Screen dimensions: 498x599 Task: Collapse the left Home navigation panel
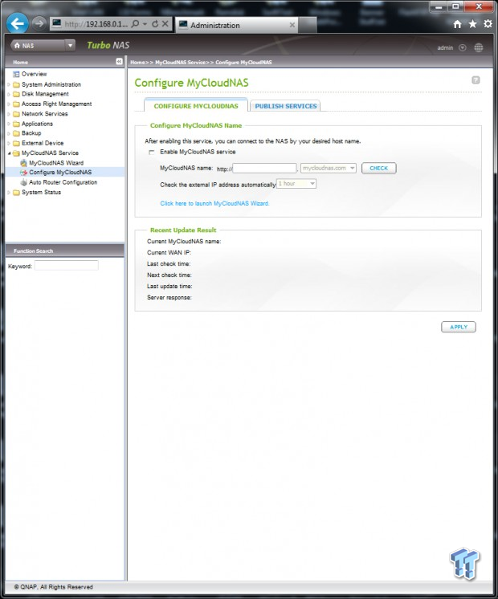click(x=119, y=62)
